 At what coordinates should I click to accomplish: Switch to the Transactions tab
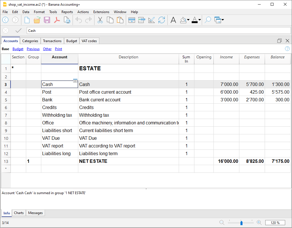click(x=52, y=41)
